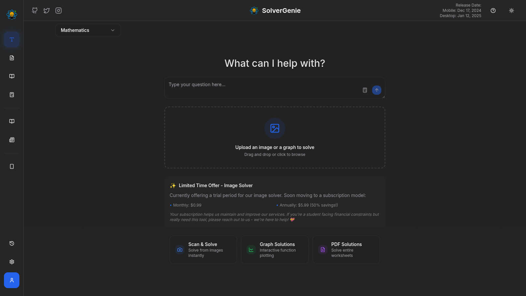The height and width of the screenshot is (296, 526).
Task: Visit the Instagram link icon
Action: coord(59,11)
